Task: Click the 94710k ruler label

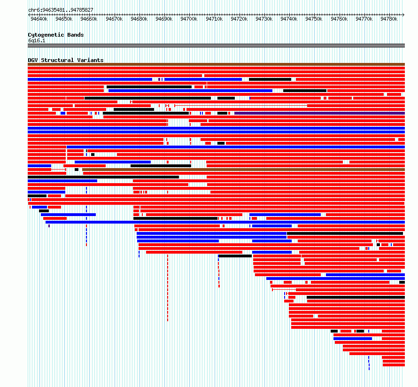Action: 214,19
